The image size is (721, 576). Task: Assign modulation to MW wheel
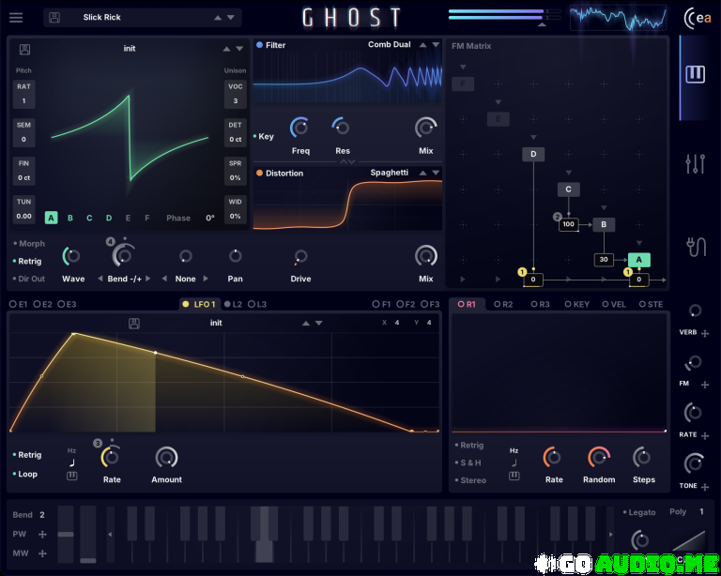coord(42,553)
